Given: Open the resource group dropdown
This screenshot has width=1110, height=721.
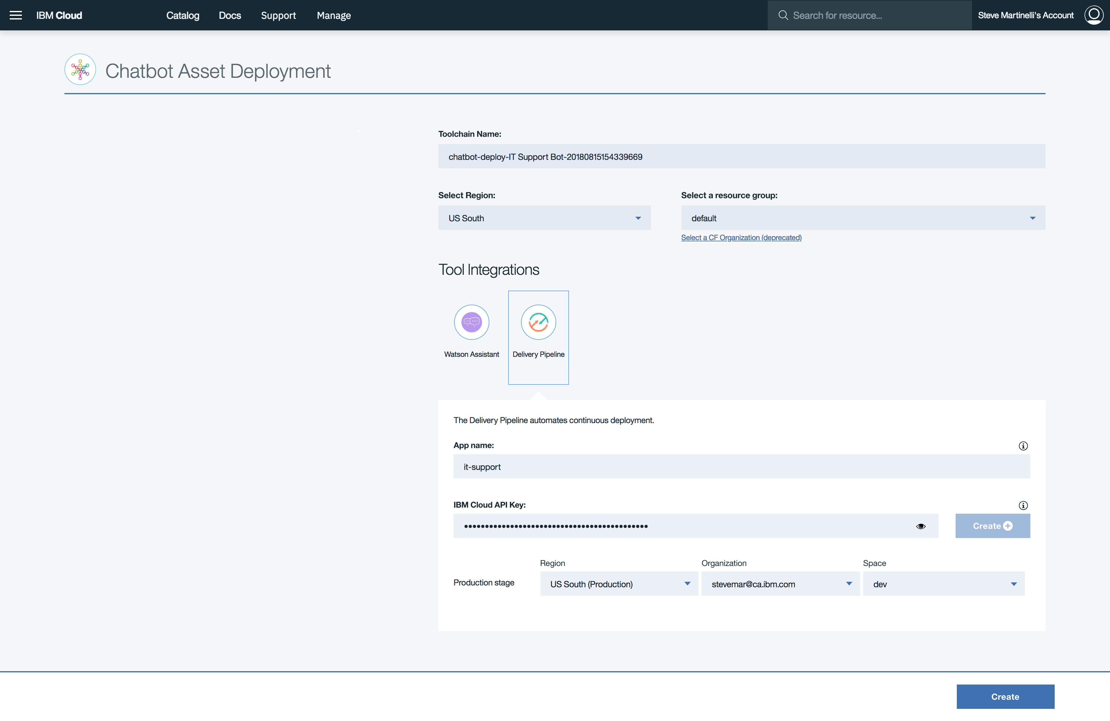Looking at the screenshot, I should (863, 218).
